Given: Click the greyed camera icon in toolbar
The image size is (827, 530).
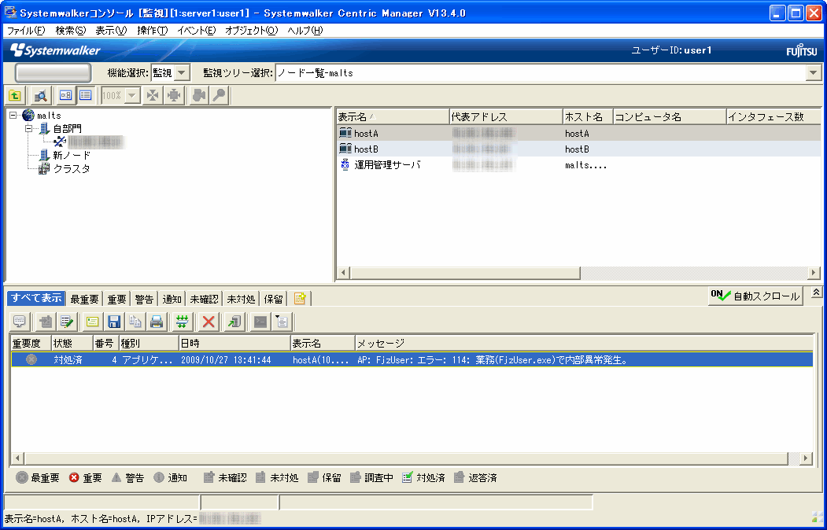Looking at the screenshot, I should [x=199, y=95].
